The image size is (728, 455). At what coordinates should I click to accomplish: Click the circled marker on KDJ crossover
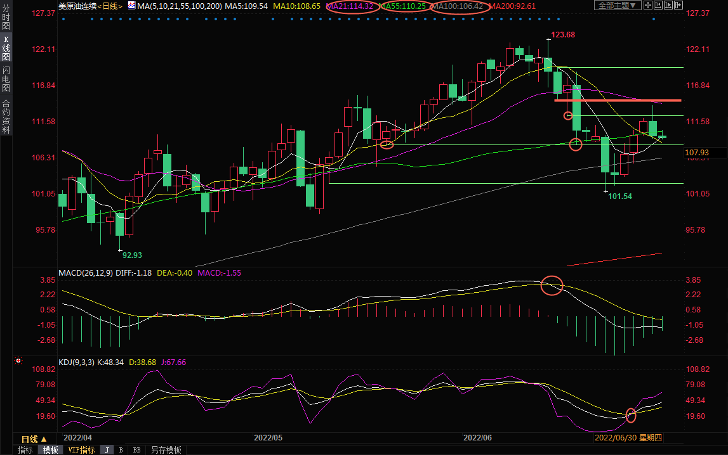(x=630, y=416)
